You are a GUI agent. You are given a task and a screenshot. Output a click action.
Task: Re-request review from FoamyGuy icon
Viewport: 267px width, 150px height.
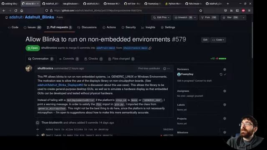click(x=221, y=74)
